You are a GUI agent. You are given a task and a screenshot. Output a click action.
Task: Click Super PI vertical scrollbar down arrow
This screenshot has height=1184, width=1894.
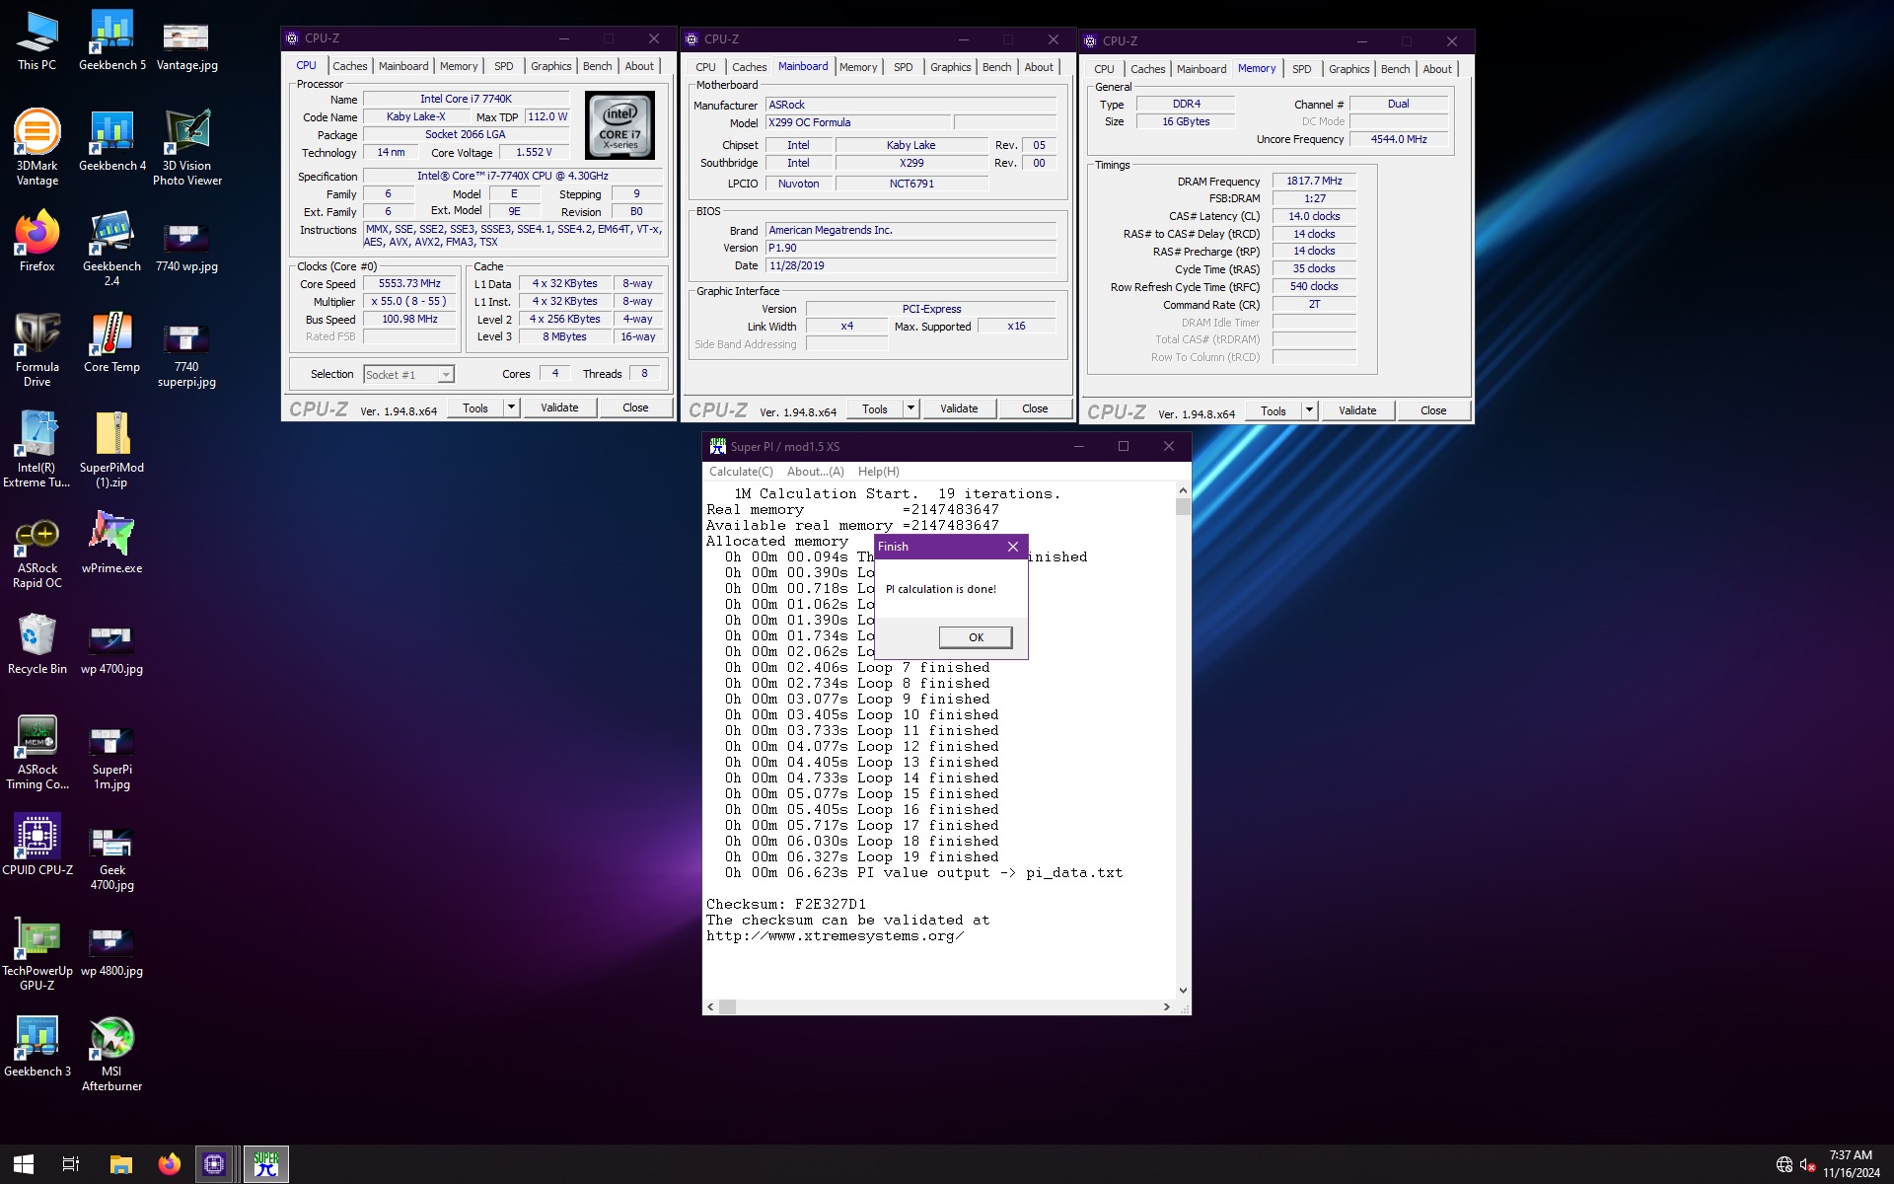[x=1183, y=990]
